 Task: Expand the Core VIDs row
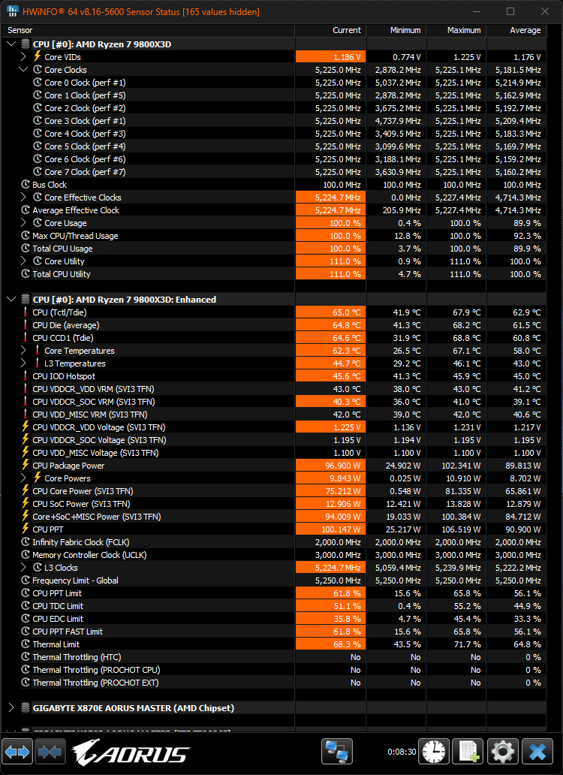pyautogui.click(x=23, y=57)
